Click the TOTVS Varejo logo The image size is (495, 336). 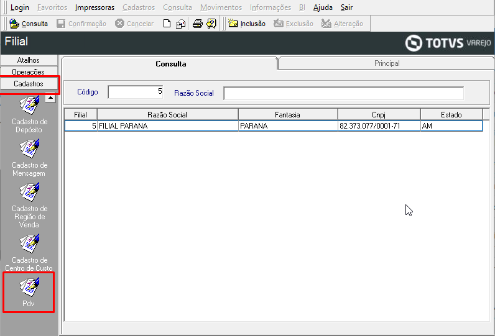(x=448, y=43)
